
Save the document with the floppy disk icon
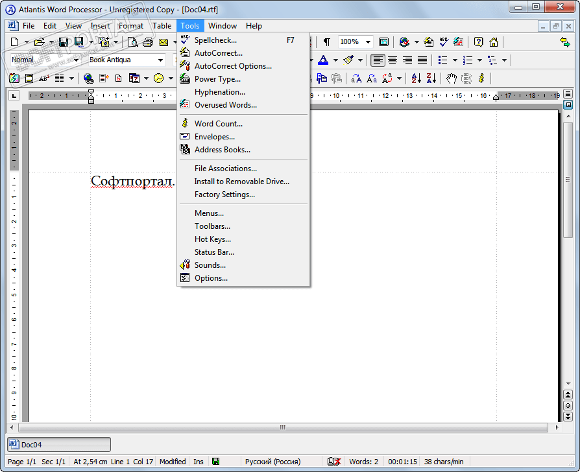pos(63,42)
